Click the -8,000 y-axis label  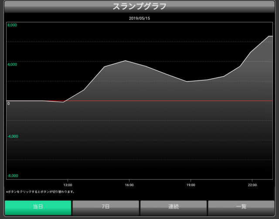point(13,176)
